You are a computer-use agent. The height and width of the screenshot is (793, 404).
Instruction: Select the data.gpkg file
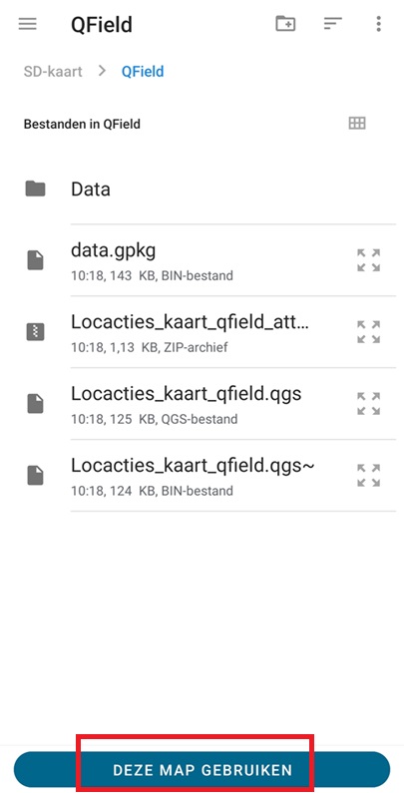202,260
